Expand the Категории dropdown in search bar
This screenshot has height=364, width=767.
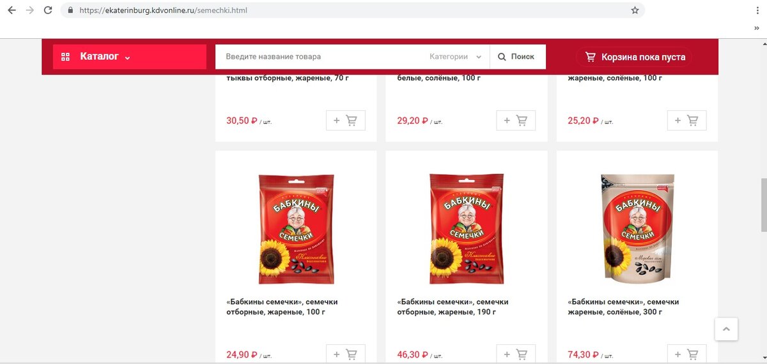(455, 57)
